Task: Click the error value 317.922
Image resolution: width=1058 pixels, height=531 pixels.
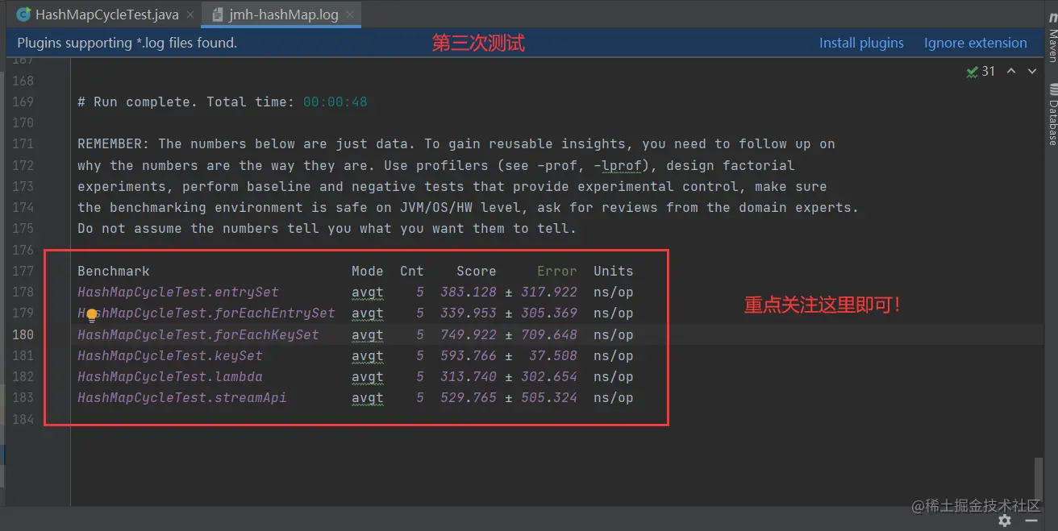Action: [549, 292]
